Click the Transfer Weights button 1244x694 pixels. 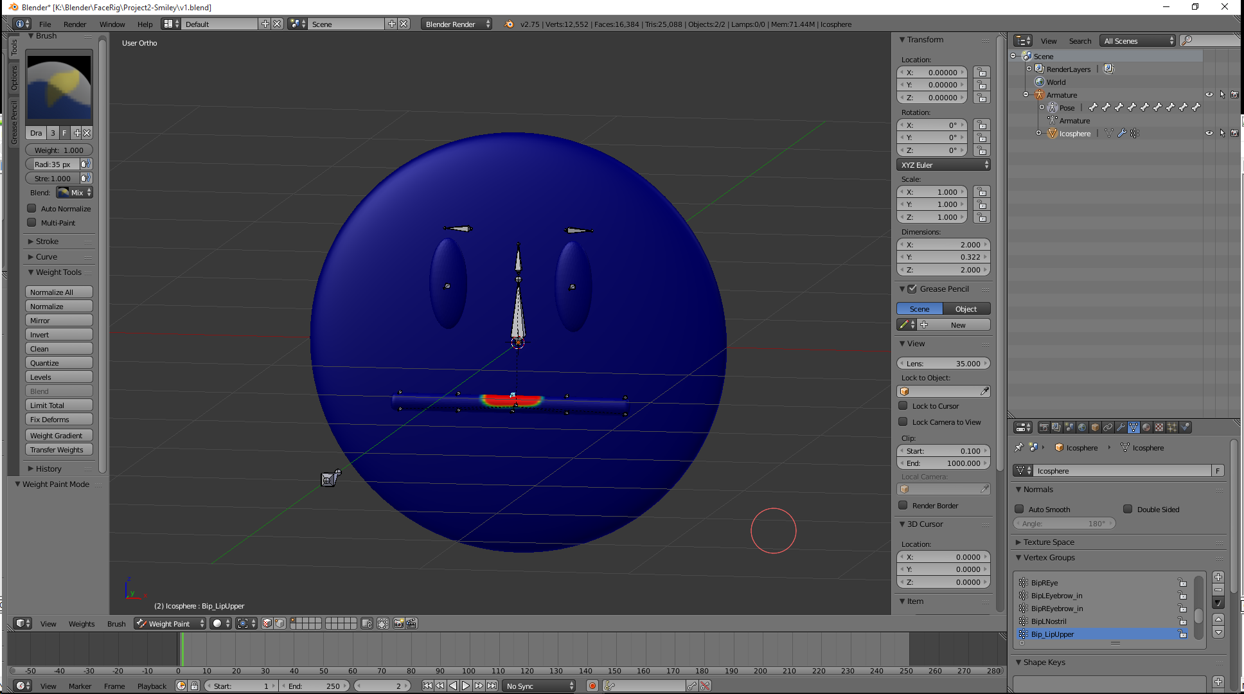[x=58, y=450]
